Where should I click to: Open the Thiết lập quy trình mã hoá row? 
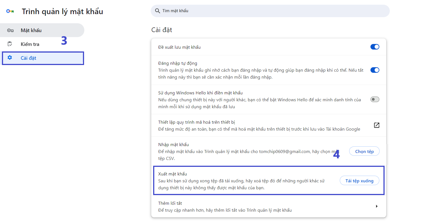click(269, 125)
